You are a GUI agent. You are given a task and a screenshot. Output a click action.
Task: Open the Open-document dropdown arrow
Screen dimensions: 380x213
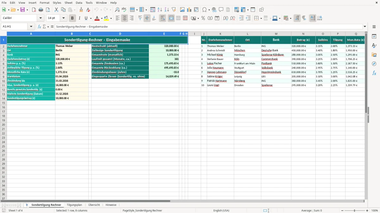click(17, 10)
